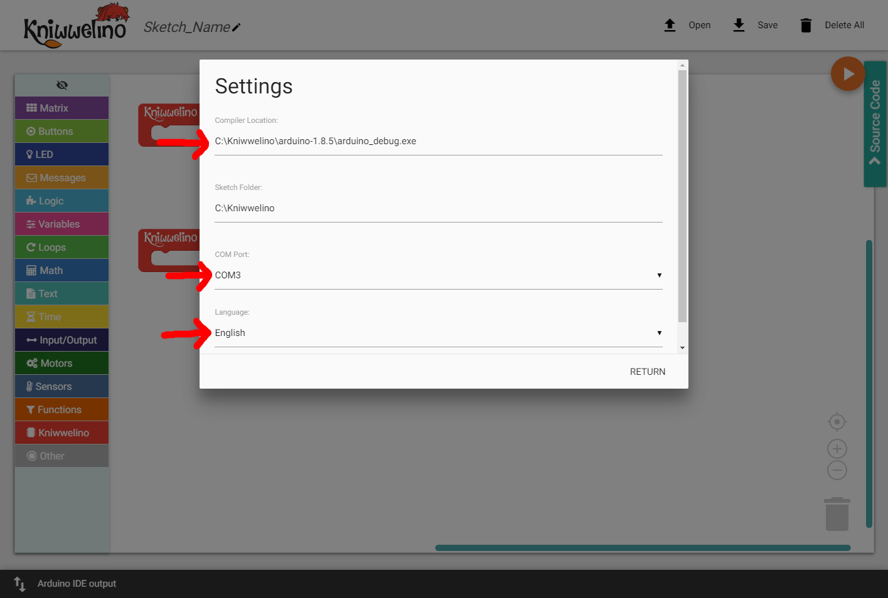Select the Logic block category
The height and width of the screenshot is (598, 888).
62,201
